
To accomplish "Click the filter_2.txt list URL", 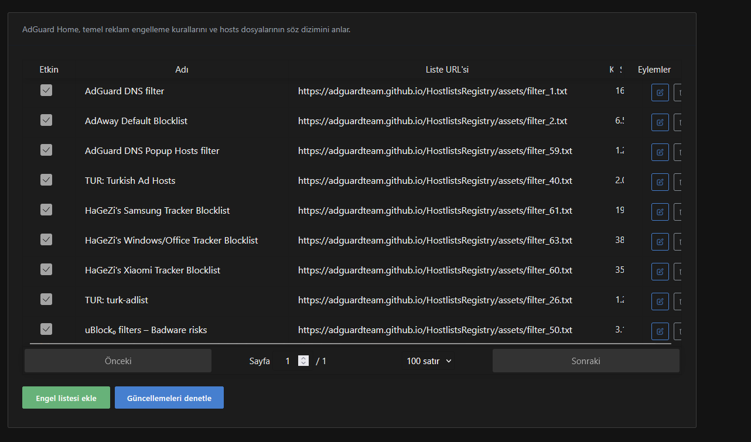I will (433, 121).
